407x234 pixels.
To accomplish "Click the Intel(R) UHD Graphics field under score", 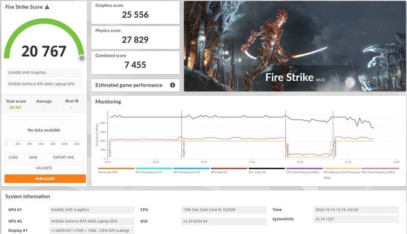I will coord(44,72).
